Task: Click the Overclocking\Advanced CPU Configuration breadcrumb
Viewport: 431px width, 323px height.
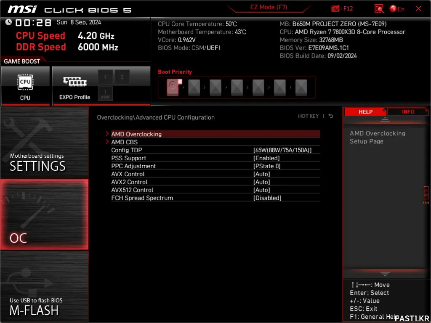Action: pos(156,117)
